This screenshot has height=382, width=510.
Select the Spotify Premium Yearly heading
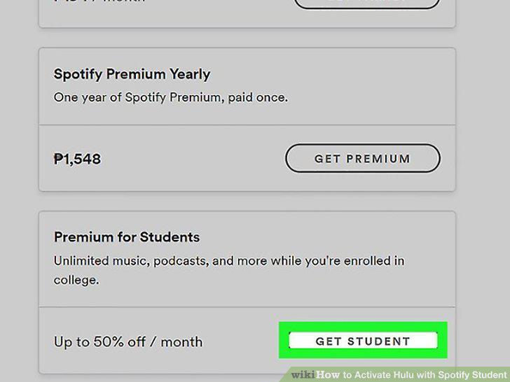pos(132,74)
